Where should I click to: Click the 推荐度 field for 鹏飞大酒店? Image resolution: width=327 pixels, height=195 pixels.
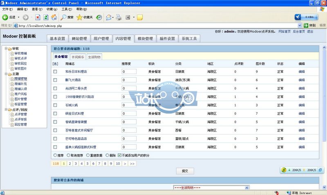129,80
